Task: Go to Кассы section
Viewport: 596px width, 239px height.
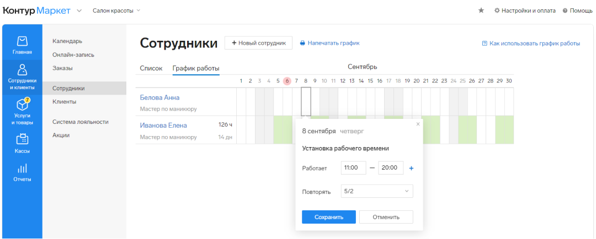Action: 22,144
